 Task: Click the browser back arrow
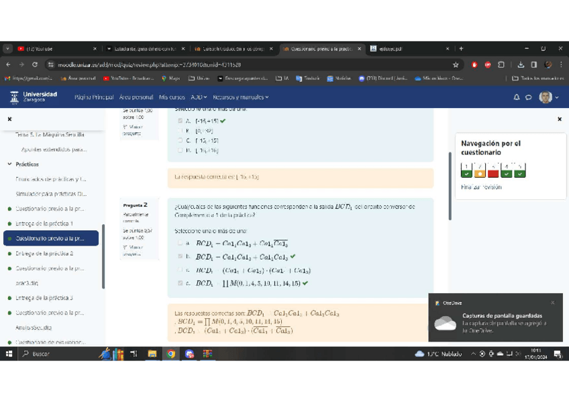(x=8, y=64)
